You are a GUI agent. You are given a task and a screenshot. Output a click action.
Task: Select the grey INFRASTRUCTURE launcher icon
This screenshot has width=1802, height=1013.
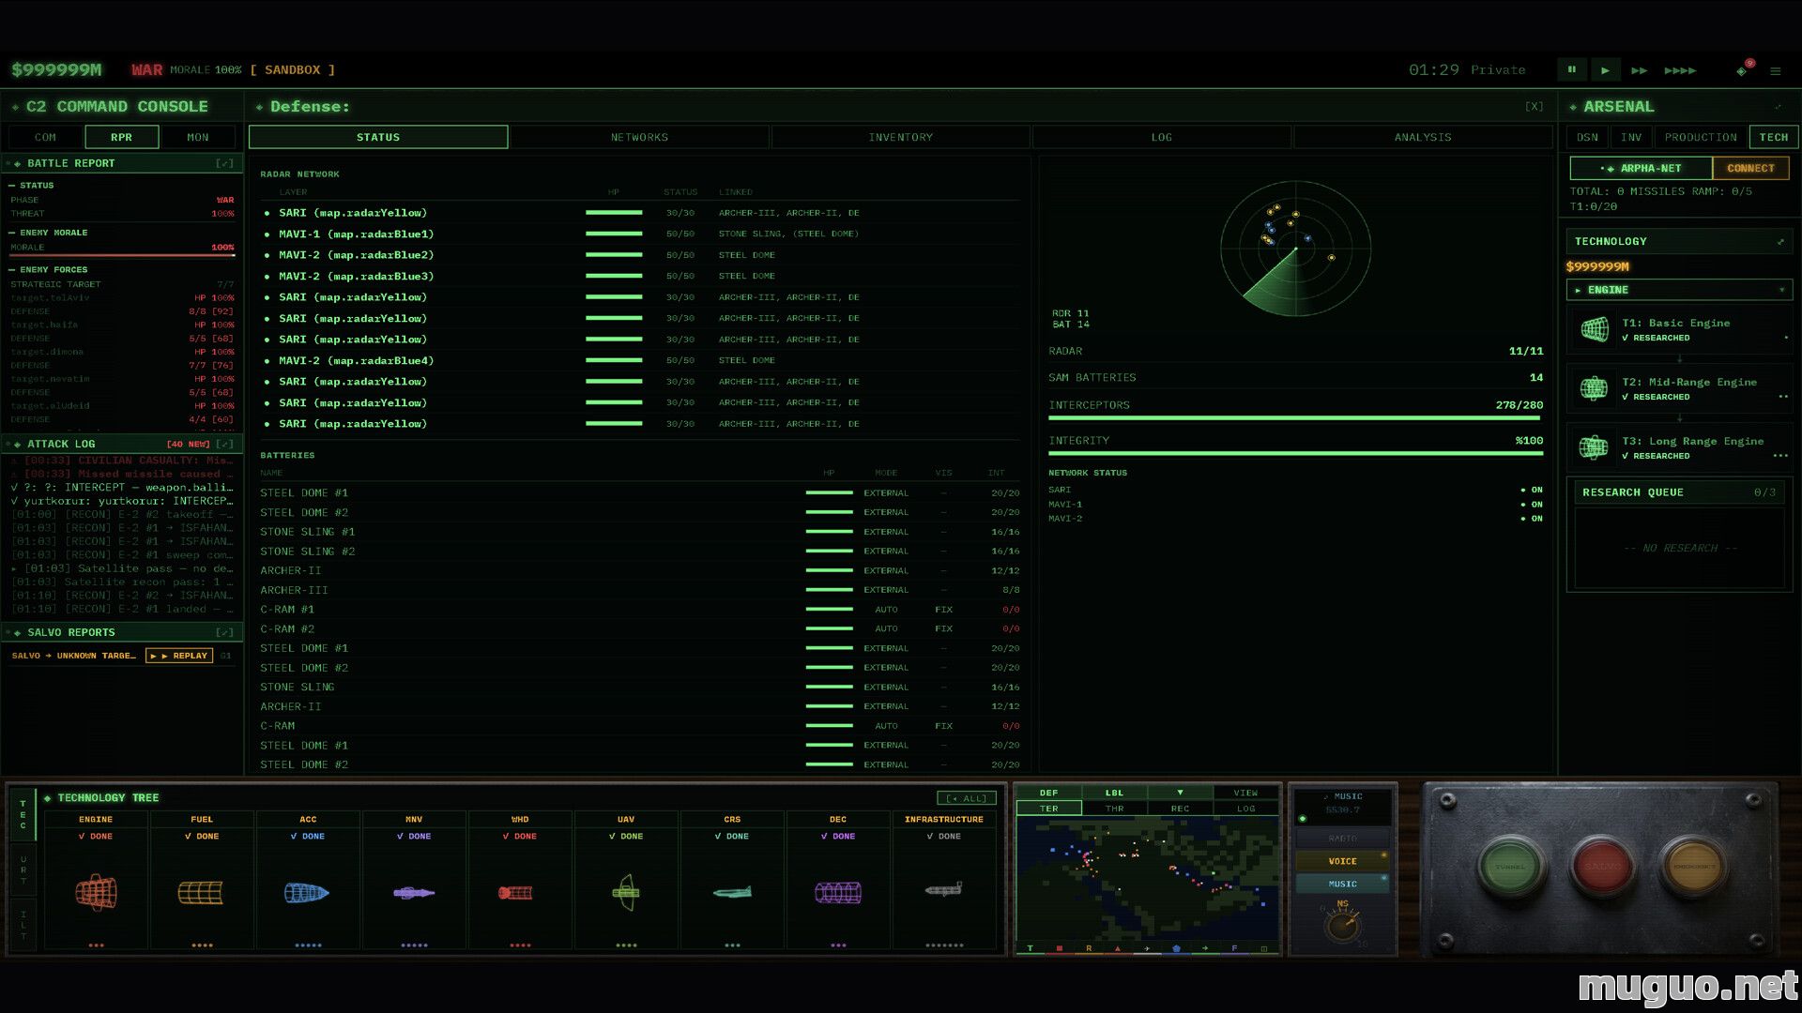click(944, 889)
